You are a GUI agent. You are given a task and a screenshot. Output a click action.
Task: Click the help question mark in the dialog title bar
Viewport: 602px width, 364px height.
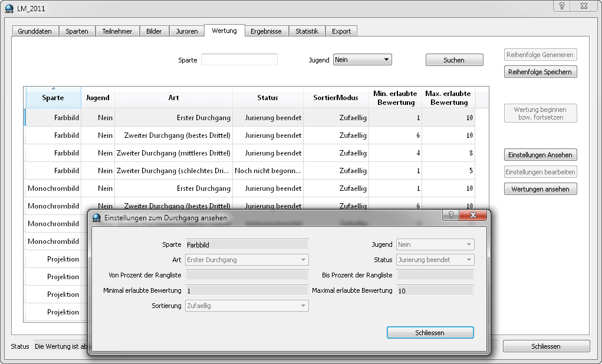tap(451, 215)
